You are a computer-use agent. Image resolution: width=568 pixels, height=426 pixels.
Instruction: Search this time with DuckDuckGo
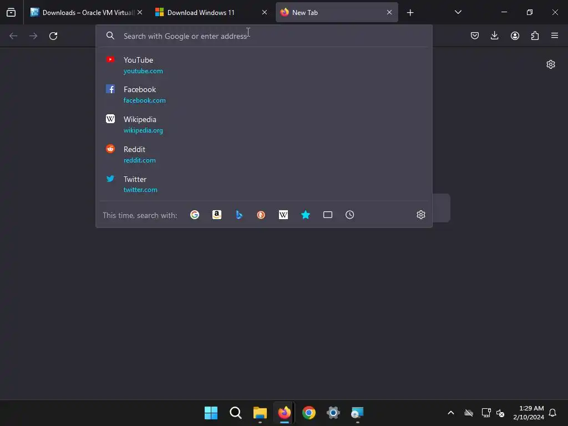tap(261, 215)
